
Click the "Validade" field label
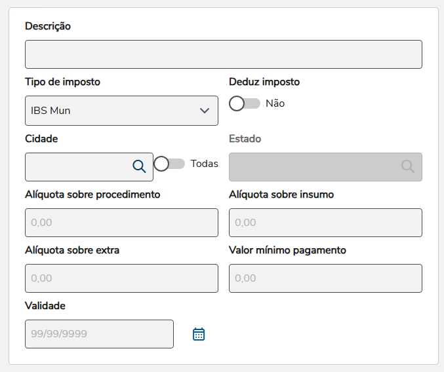point(45,306)
